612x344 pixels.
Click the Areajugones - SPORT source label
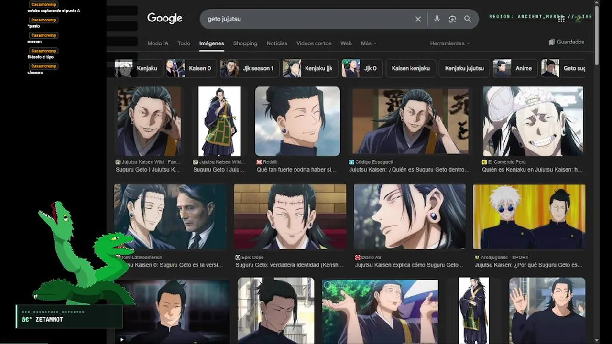pyautogui.click(x=502, y=258)
